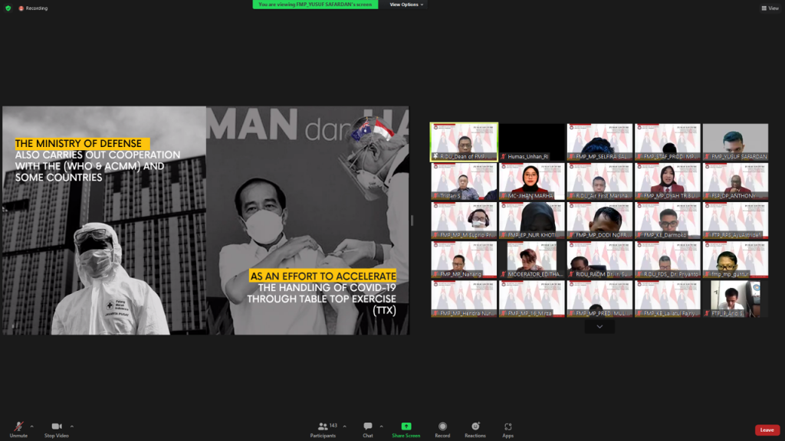Expand the arrow next to Participants
785x441 pixels.
[x=344, y=426]
